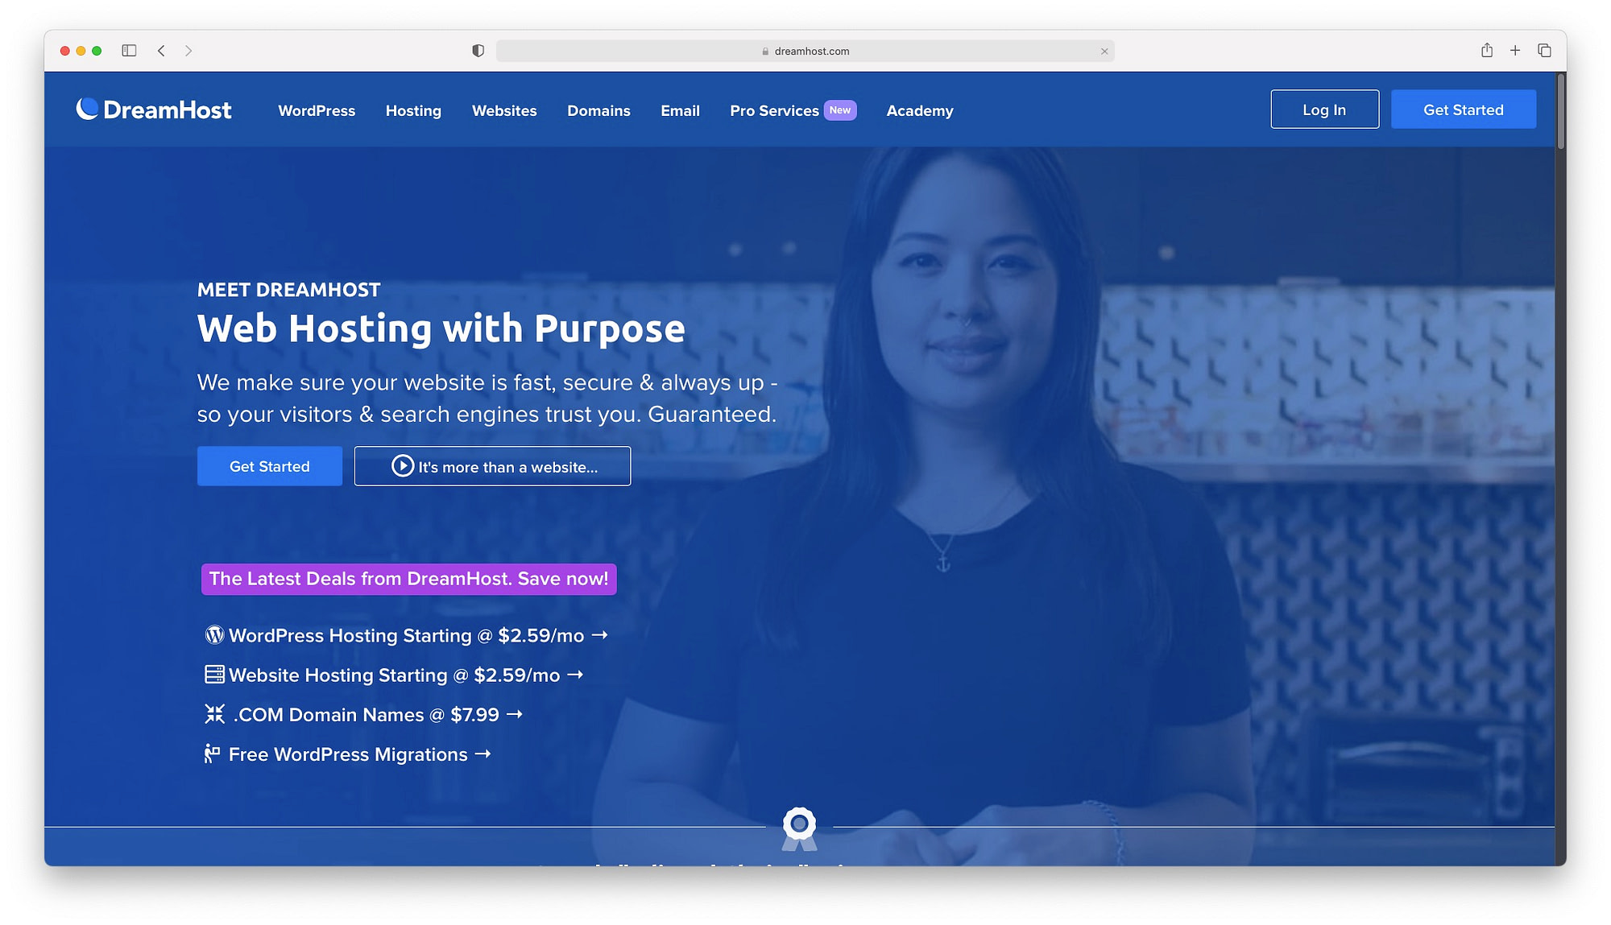Viewport: 1611px width, 925px height.
Task: Click the page vertical scrollbar thumb
Action: (x=1561, y=110)
